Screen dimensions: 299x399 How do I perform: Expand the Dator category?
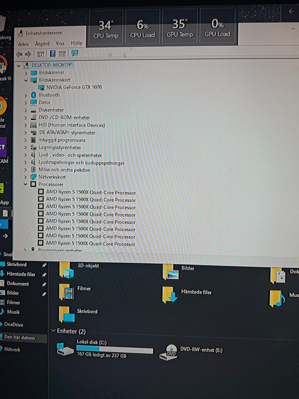(26, 103)
